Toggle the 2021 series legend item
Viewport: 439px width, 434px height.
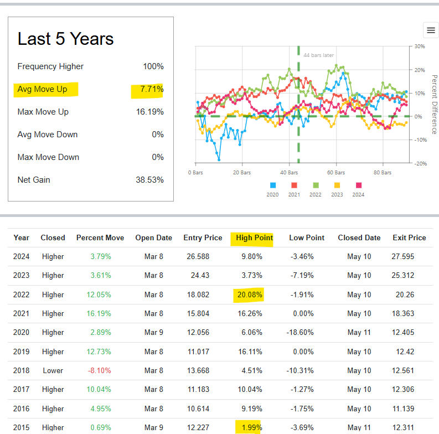pos(294,190)
